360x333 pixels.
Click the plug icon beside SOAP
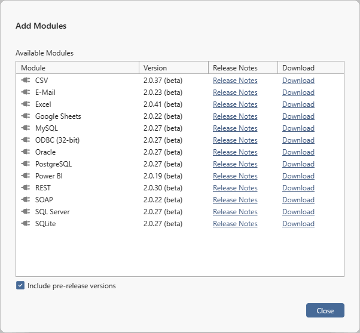point(26,199)
